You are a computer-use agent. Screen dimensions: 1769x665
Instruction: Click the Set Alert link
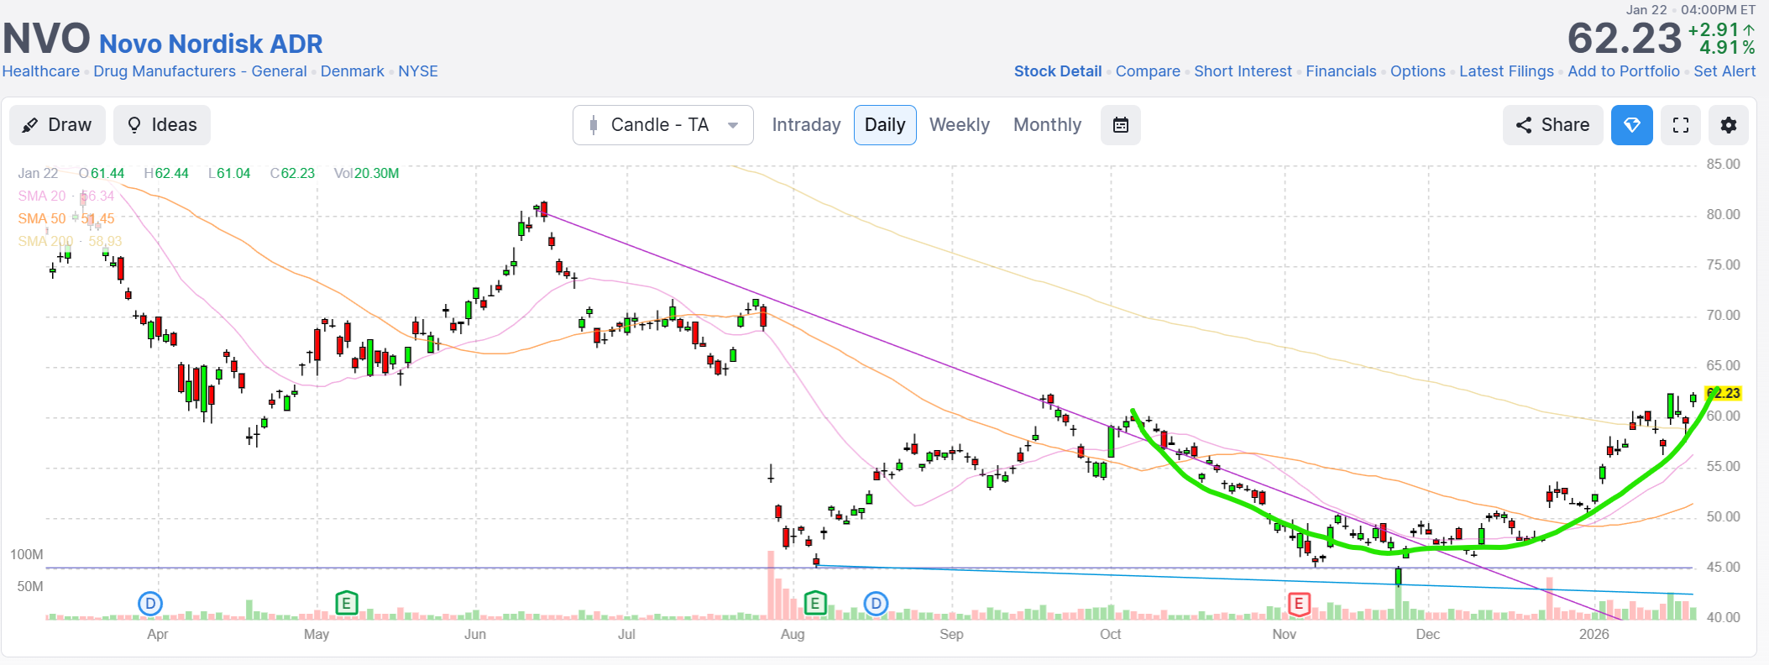click(1724, 71)
